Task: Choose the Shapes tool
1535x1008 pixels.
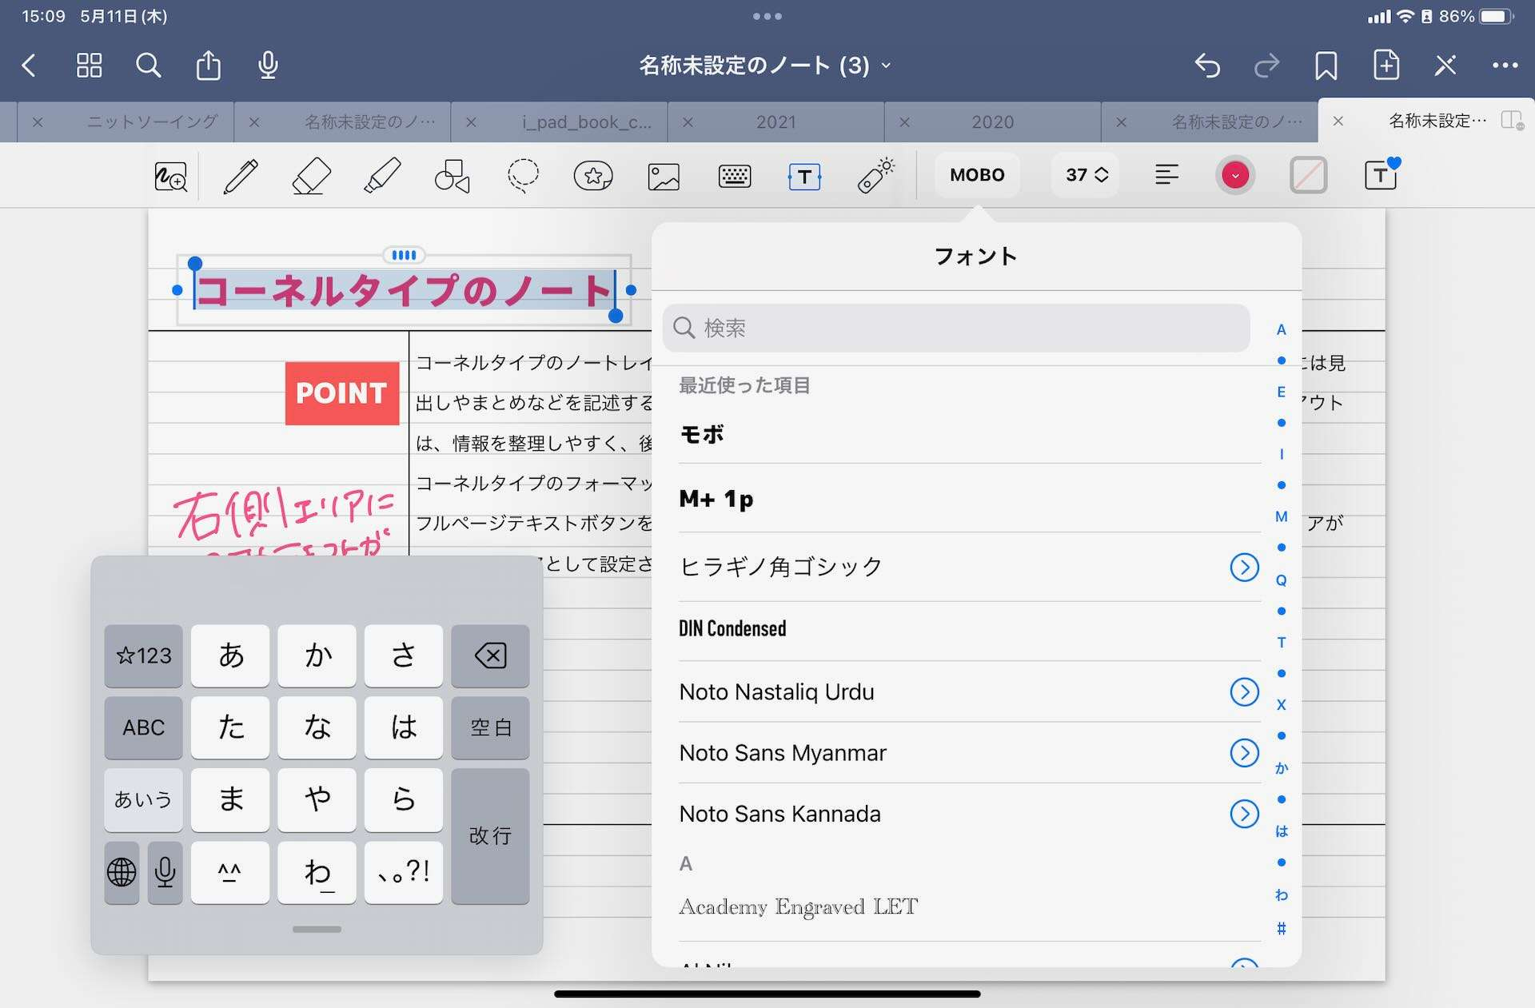Action: pyautogui.click(x=452, y=176)
